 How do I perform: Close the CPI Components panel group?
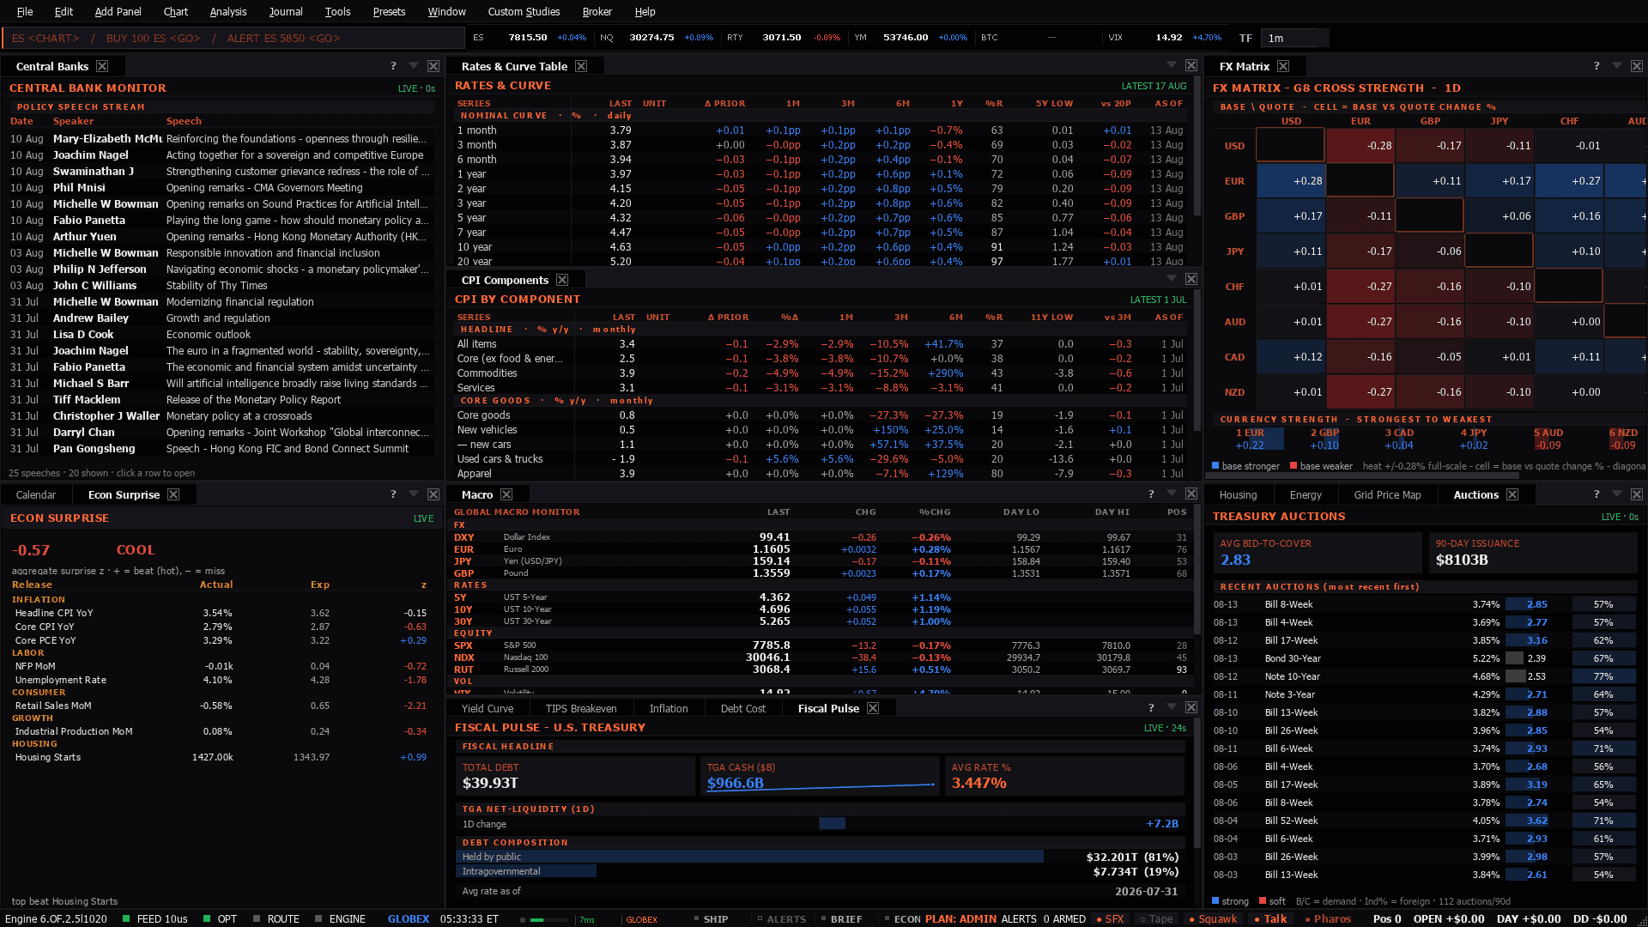(x=1191, y=280)
